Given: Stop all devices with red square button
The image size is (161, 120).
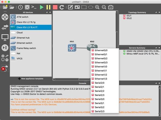Looking at the screenshot, I should click(x=55, y=7).
